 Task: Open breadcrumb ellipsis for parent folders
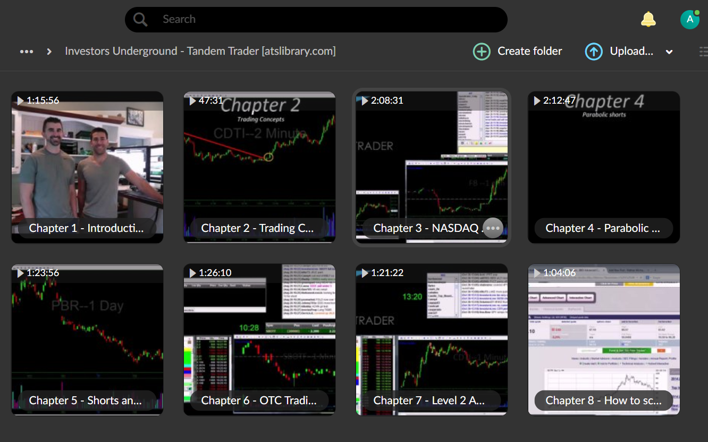coord(27,52)
